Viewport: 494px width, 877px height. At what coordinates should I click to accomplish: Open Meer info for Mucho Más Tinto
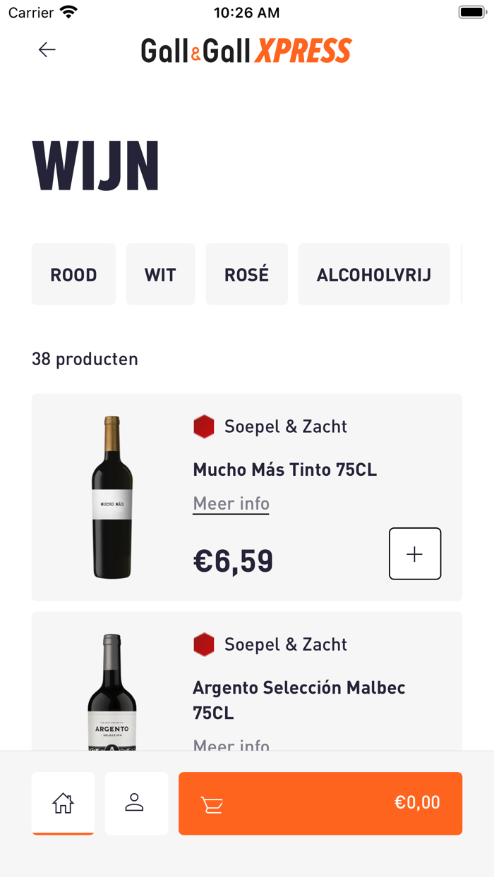(x=231, y=504)
